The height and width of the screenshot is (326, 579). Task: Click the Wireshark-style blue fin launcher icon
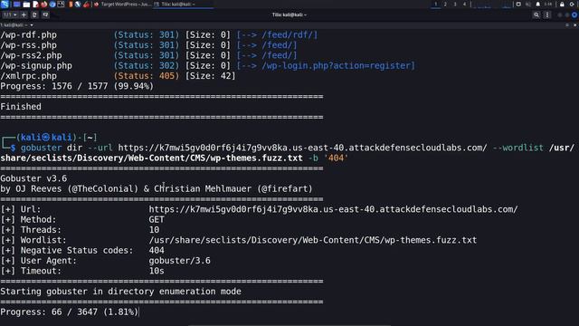tap(78, 5)
